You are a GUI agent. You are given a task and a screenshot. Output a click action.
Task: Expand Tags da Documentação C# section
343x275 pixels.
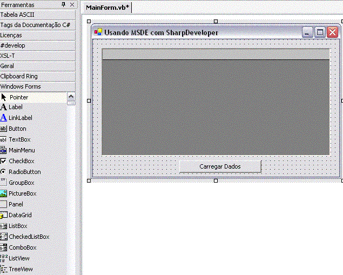(38, 25)
